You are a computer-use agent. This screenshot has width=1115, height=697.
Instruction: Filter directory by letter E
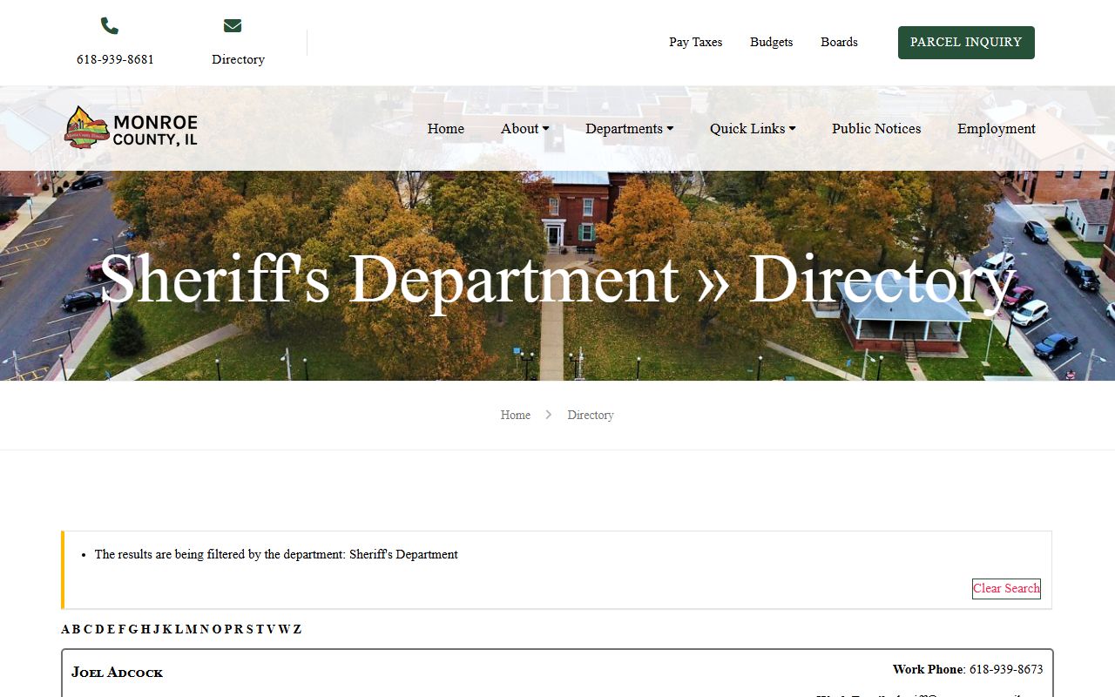pos(111,629)
